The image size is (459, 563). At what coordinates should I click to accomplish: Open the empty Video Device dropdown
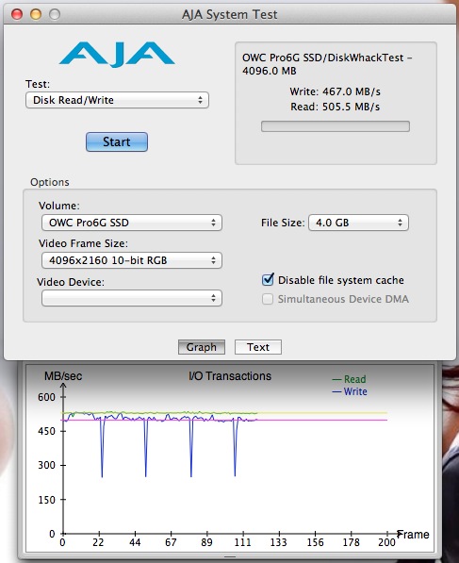click(x=132, y=298)
